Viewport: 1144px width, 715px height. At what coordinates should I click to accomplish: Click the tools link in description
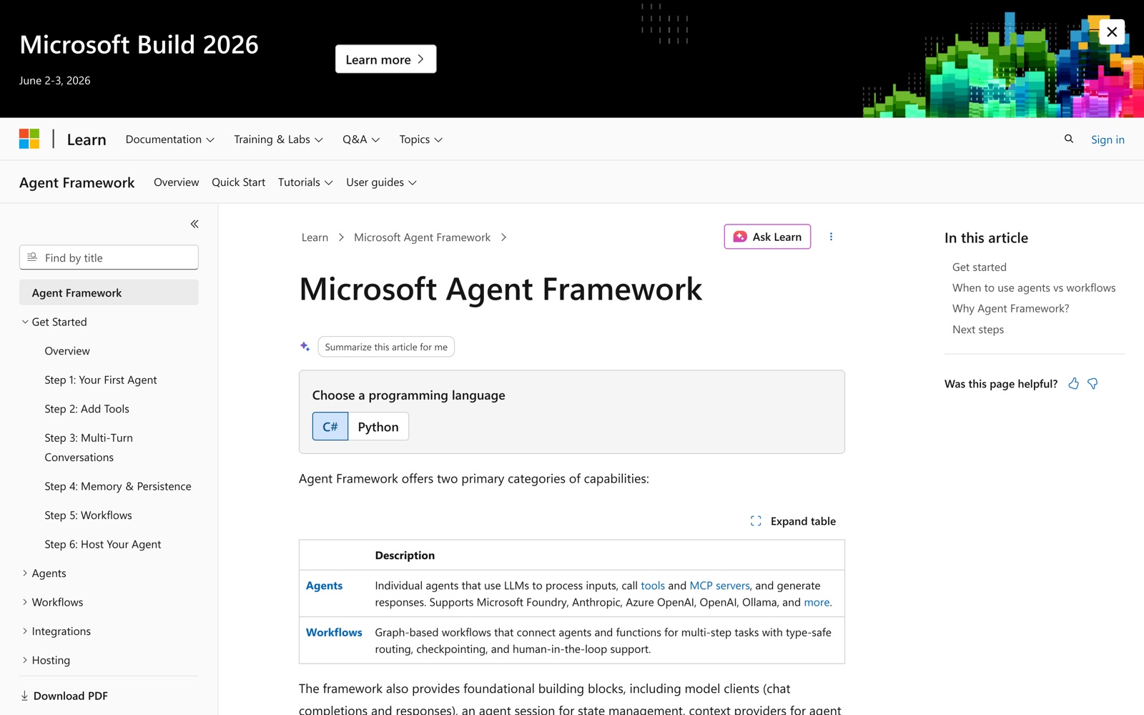point(653,586)
